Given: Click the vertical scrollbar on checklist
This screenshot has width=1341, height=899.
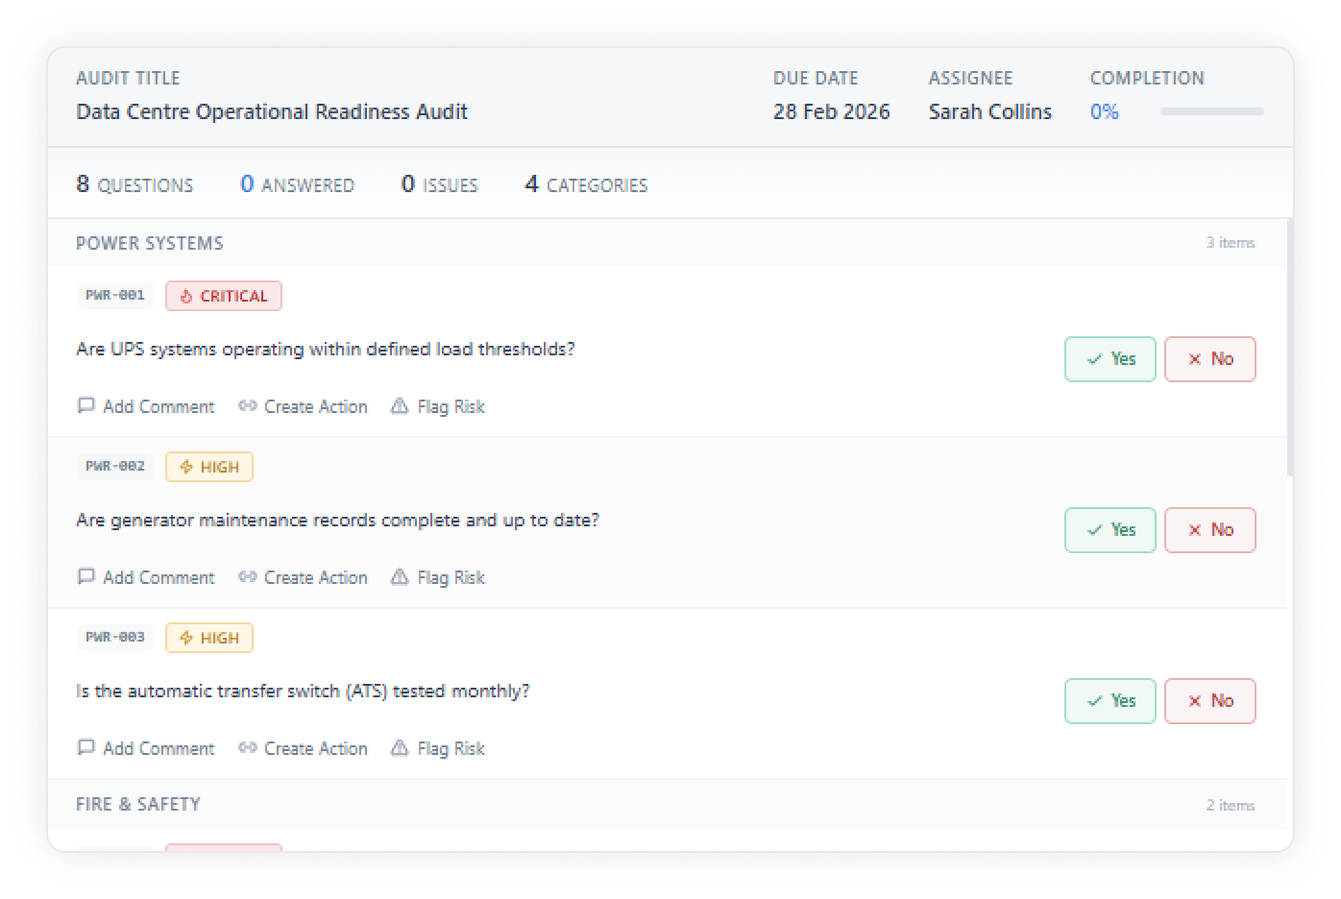Looking at the screenshot, I should [x=1289, y=346].
